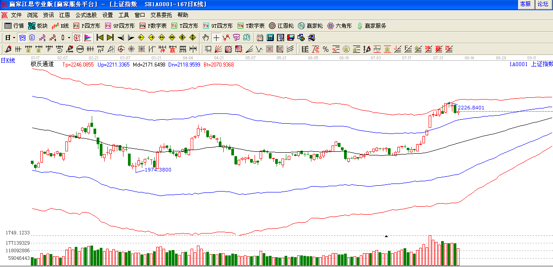Click the percent sign drawing tool
Viewport: 553px width, 267px height.
click(325, 49)
